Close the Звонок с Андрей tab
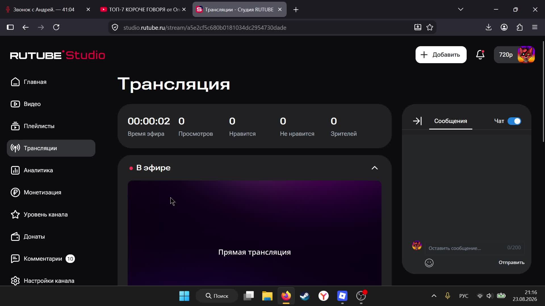This screenshot has width=545, height=306. click(88, 10)
